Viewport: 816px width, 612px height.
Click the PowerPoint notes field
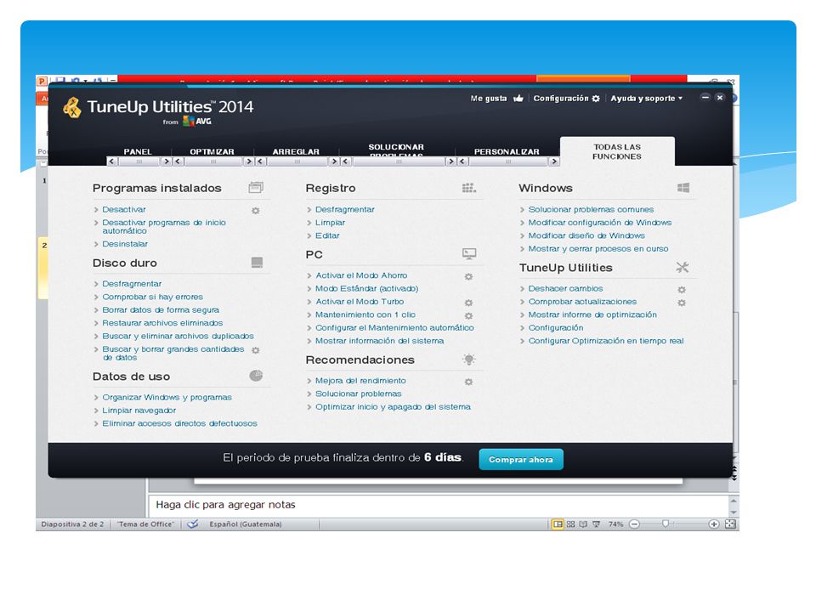point(438,505)
